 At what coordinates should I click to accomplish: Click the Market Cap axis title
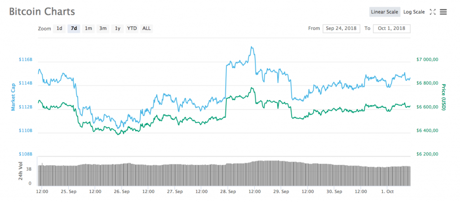13,97
